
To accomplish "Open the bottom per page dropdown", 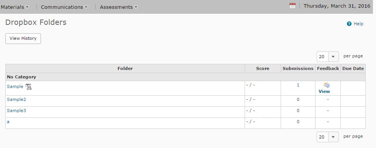I will 327,137.
